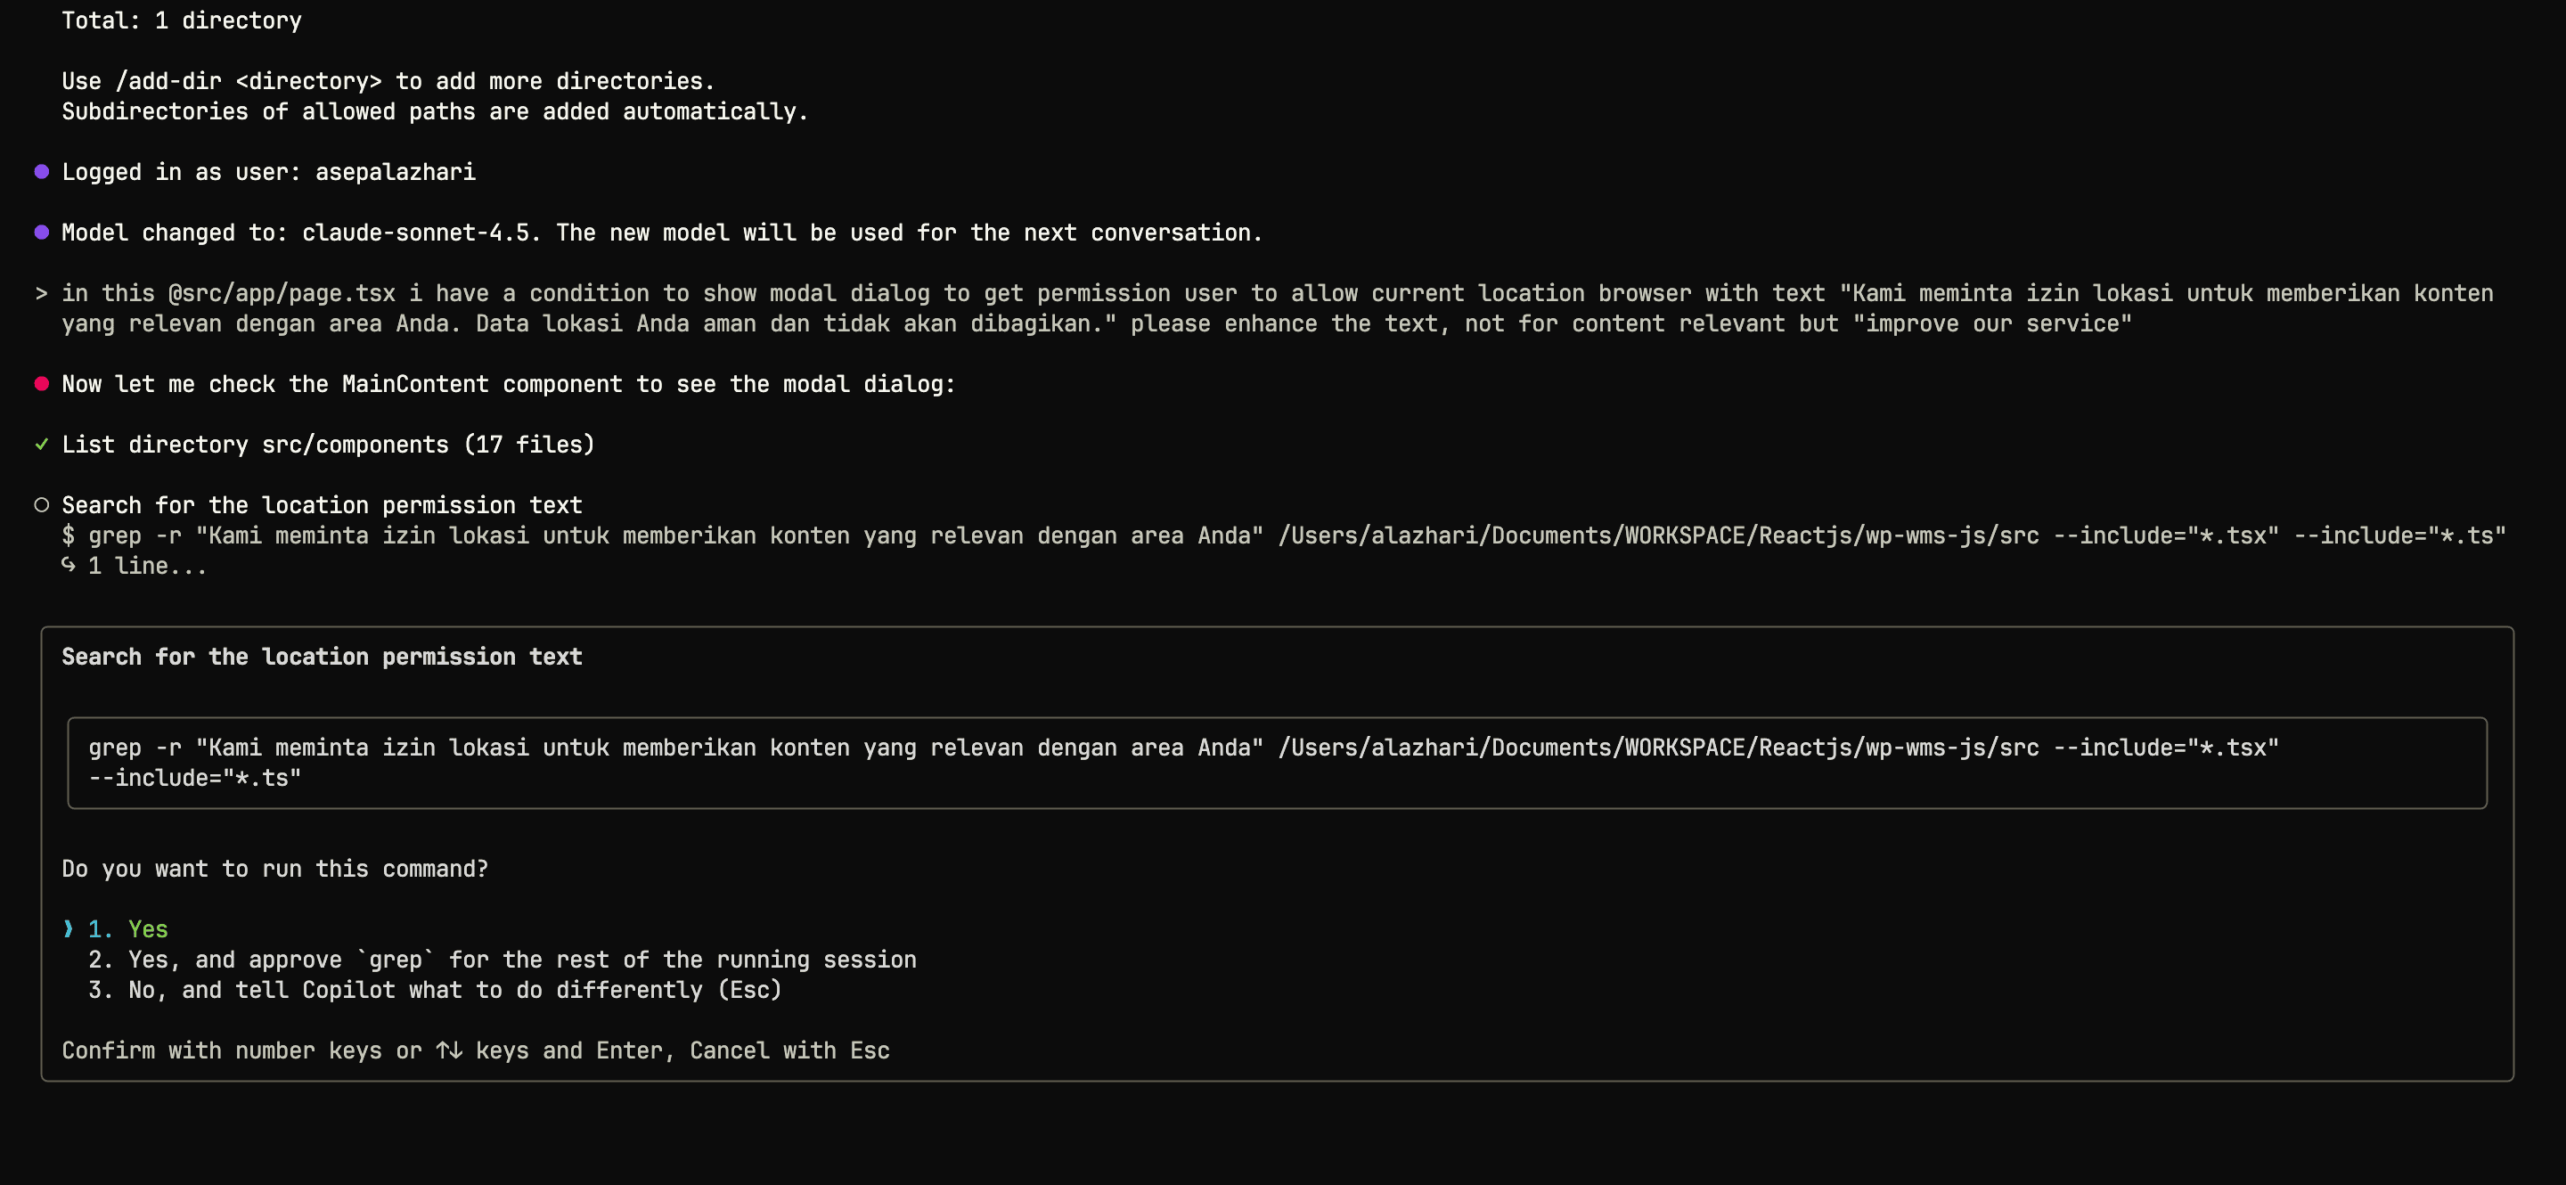Click the "/add-dir <directory>" command hint
Viewport: 2566px width, 1185px height.
click(x=248, y=82)
